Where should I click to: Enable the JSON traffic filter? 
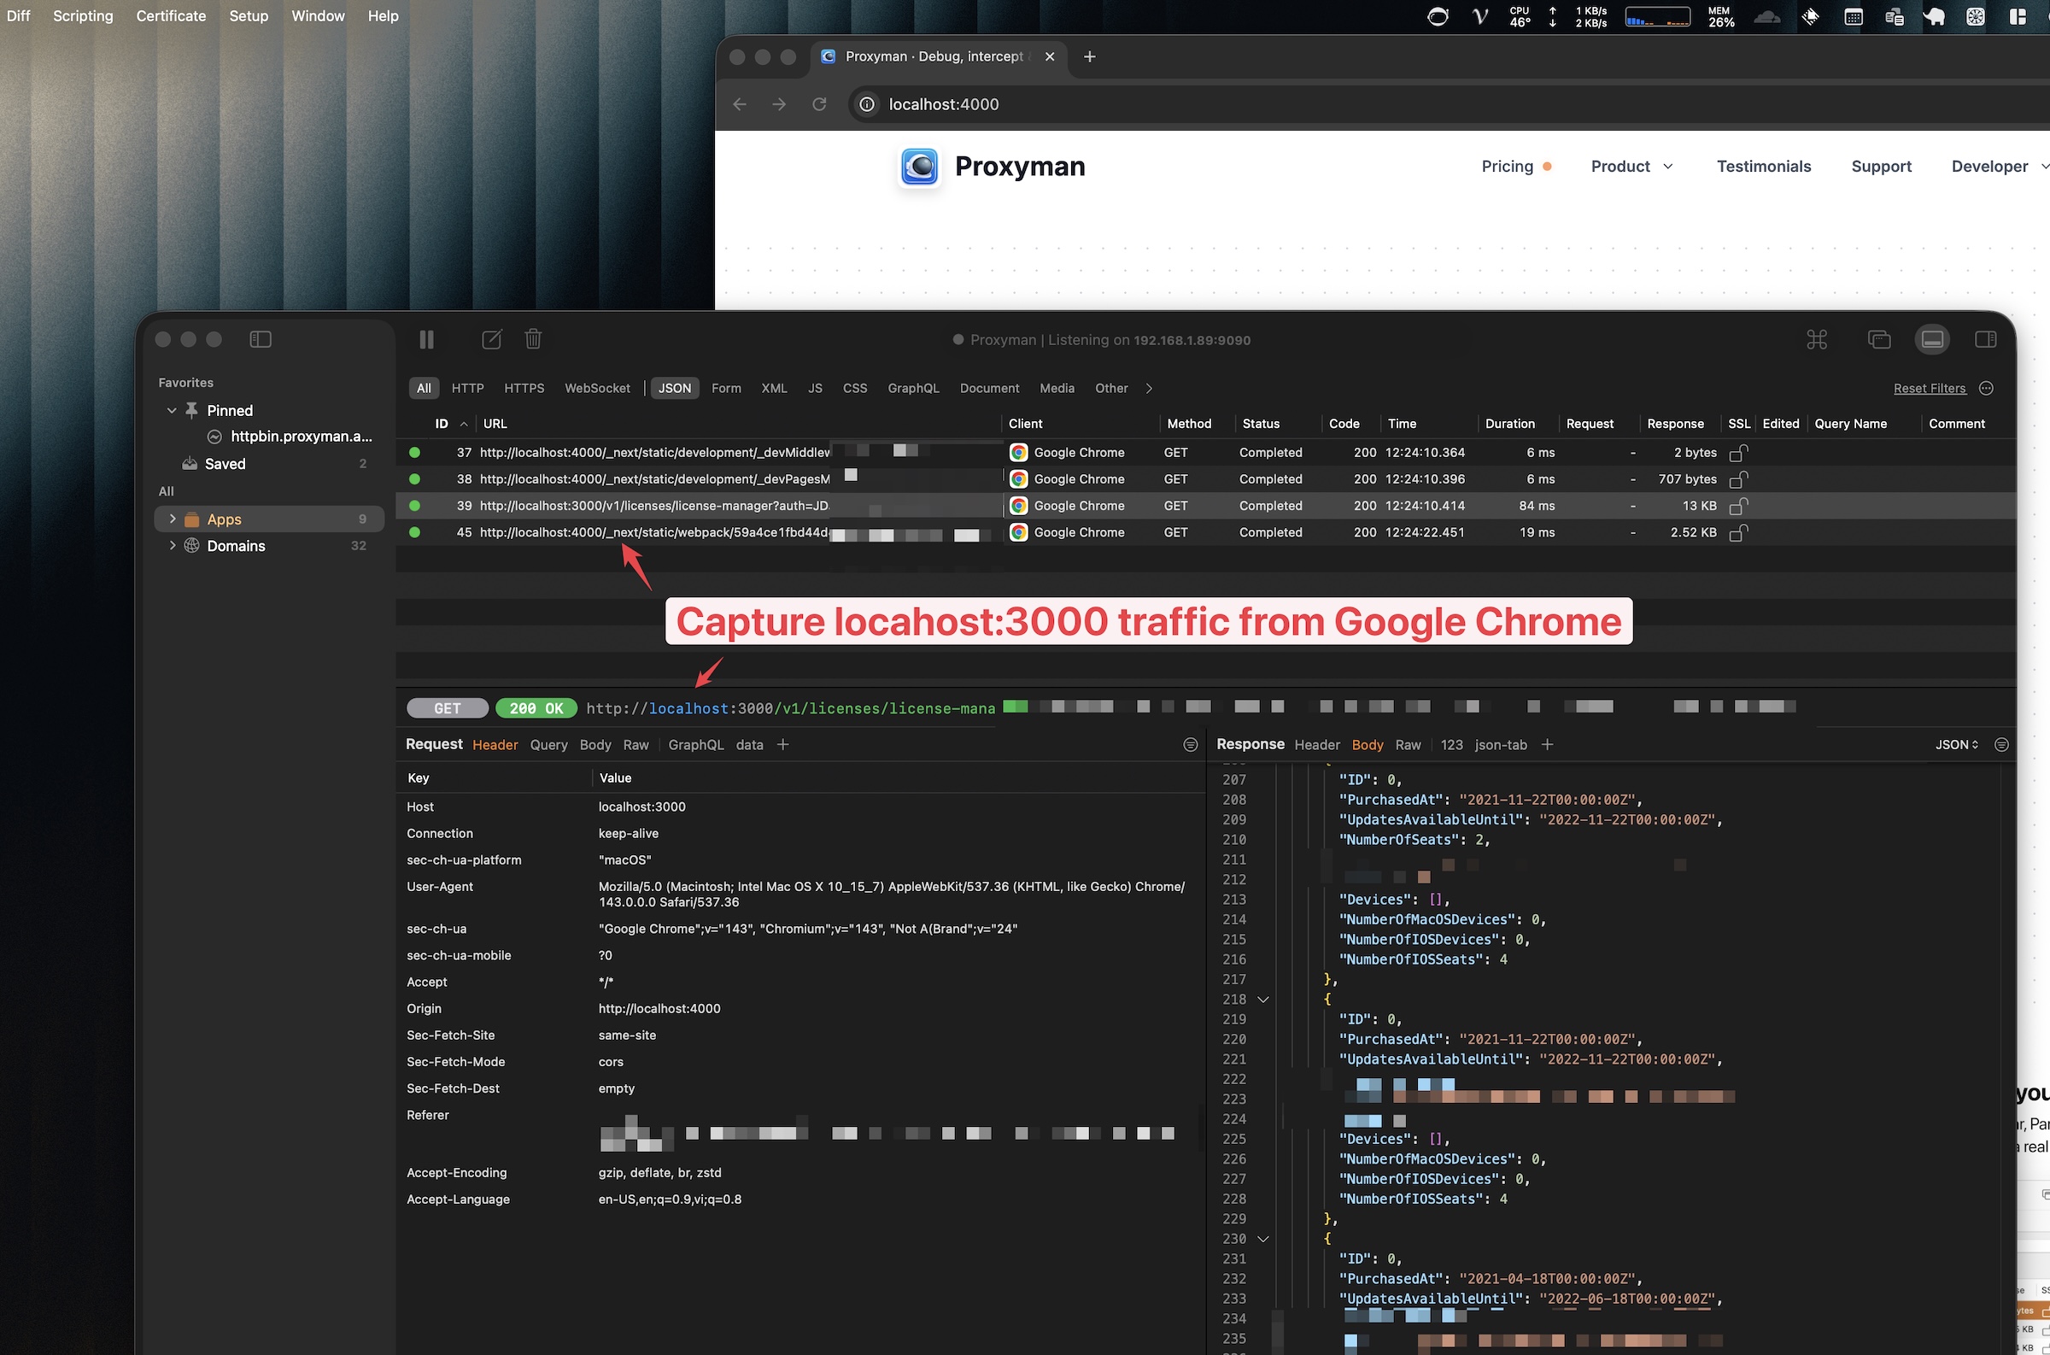pos(674,388)
